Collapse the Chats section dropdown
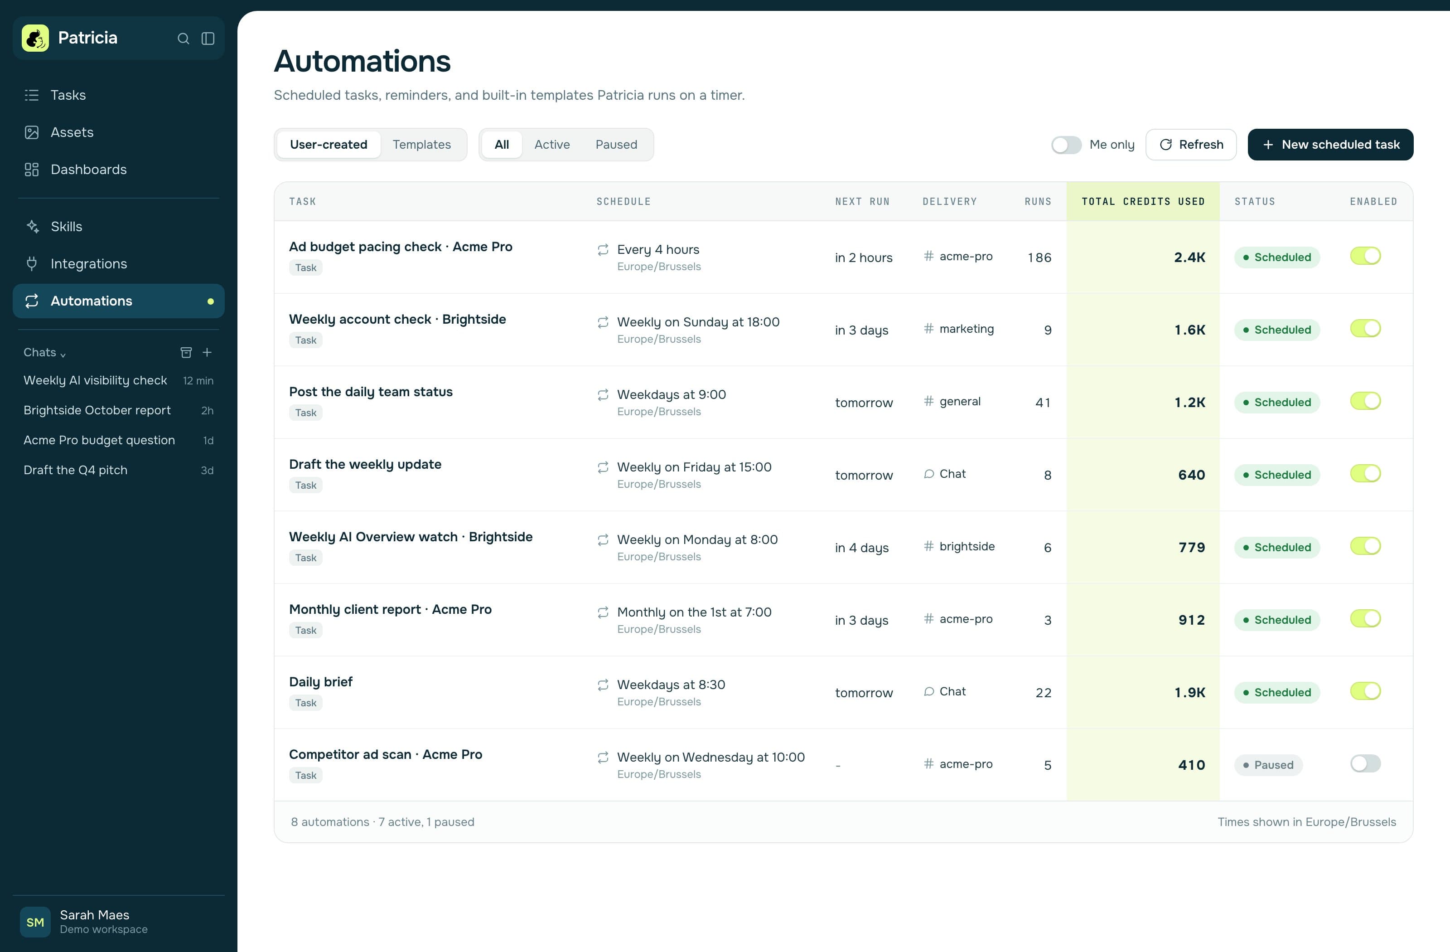 click(44, 352)
